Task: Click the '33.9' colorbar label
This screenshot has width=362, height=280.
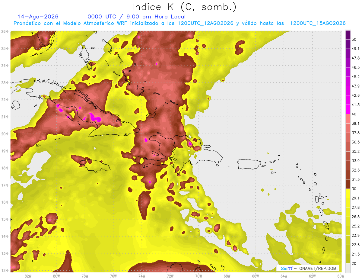Action: point(356,161)
